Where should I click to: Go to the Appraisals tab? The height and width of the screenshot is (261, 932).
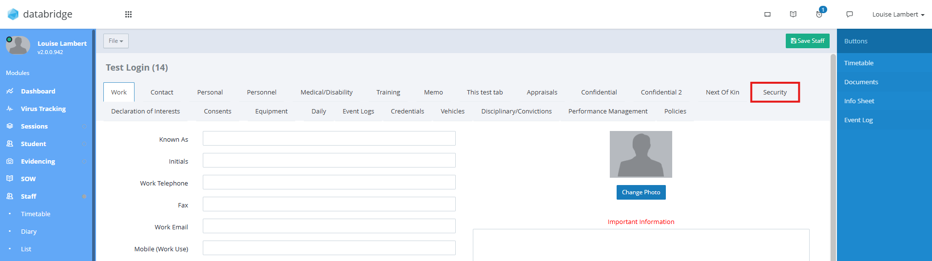542,92
